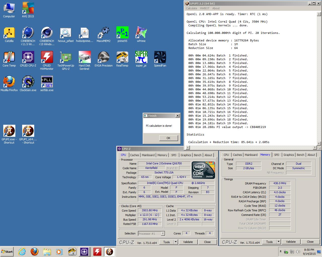Image resolution: width=322 pixels, height=257 pixels.
Task: Click the clock showing 8:50 PM
Action: 309,250
